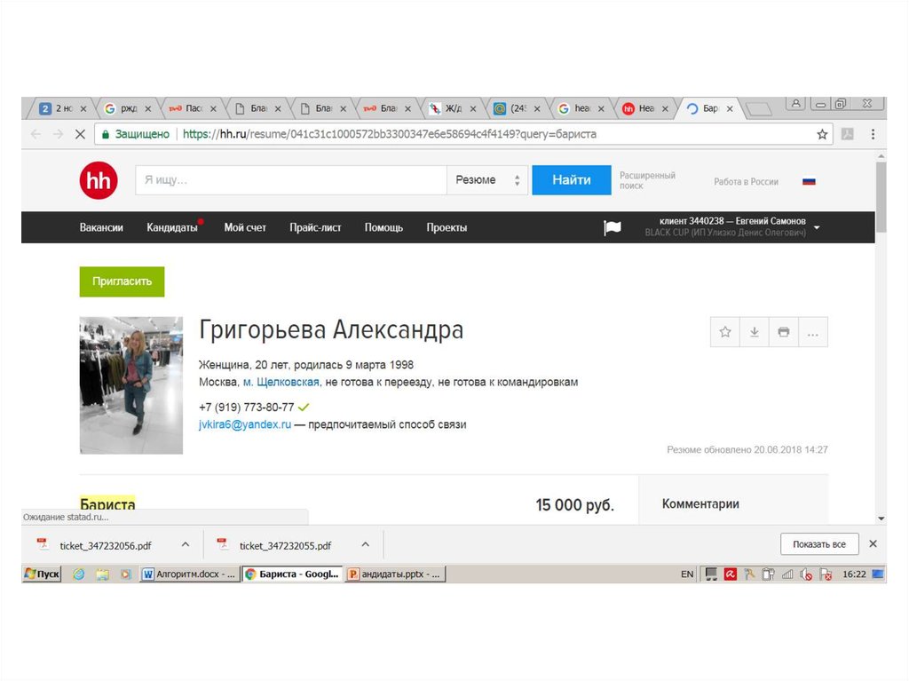Screen dimensions: 909x681
Task: Bookmark page with address bar star
Action: click(822, 134)
